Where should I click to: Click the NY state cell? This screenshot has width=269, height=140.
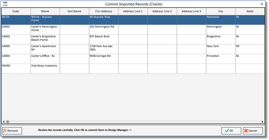pos(250,49)
